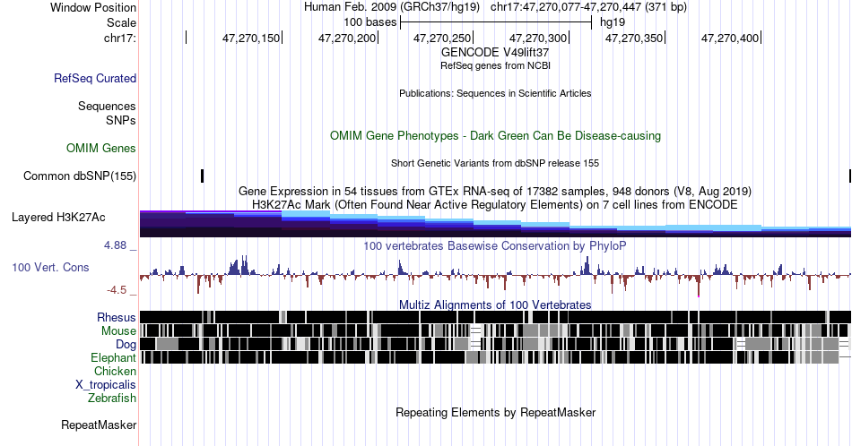Screen dimensions: 852x446
Task: Click the dbSNP variant mark near left edge
Action: tap(202, 176)
